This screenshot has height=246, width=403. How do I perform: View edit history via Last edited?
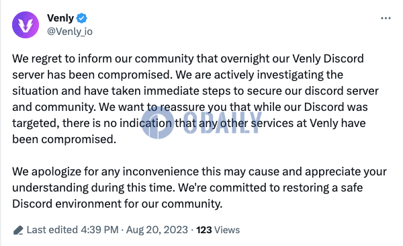point(52,230)
